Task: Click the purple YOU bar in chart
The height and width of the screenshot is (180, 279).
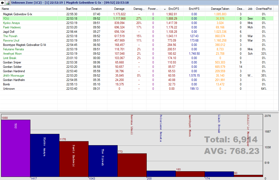Action: click(x=16, y=148)
